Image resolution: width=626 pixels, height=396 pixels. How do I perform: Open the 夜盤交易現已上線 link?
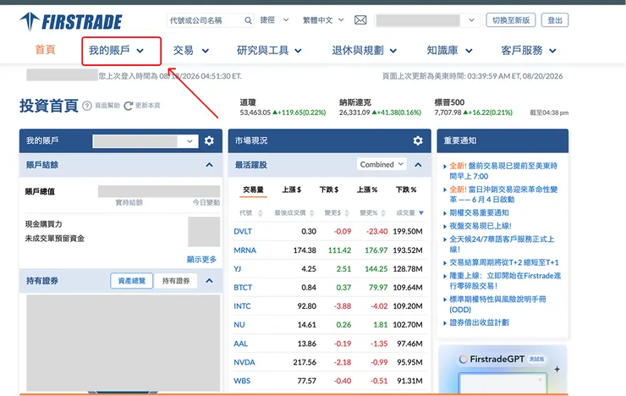(x=480, y=226)
